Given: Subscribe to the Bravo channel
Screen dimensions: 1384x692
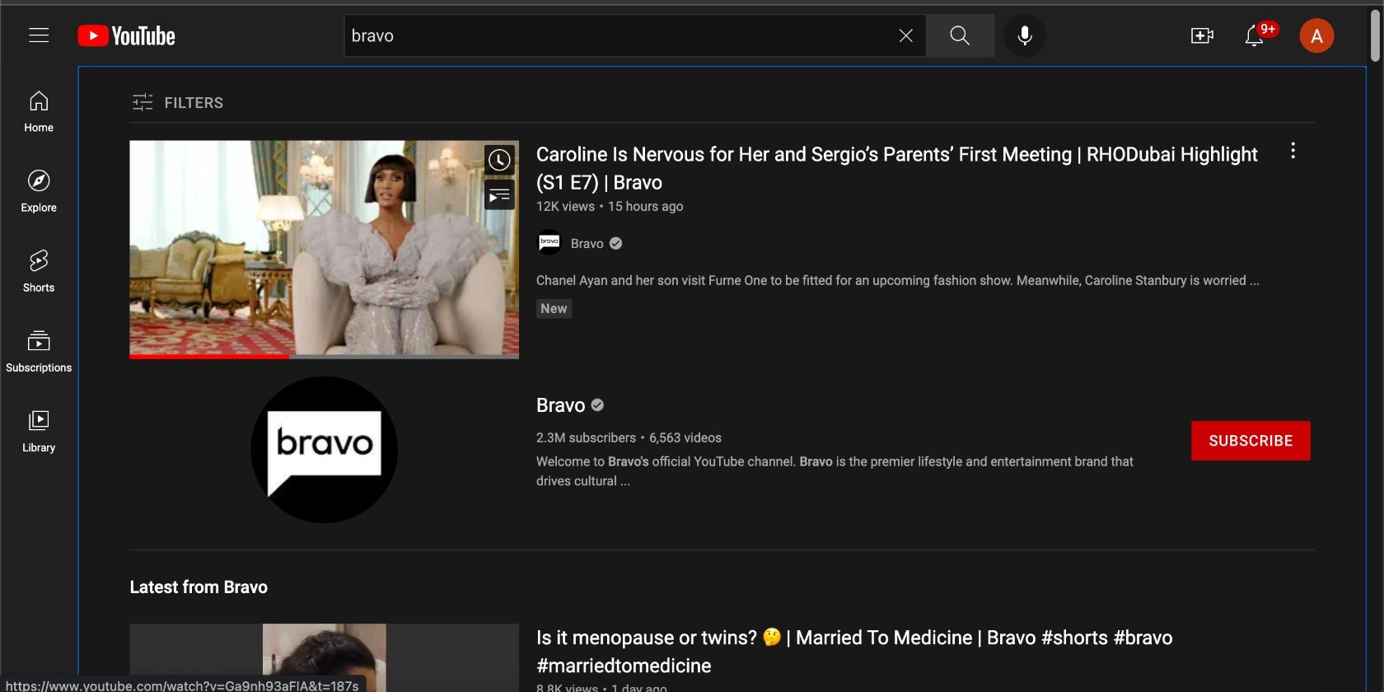Looking at the screenshot, I should pos(1251,441).
